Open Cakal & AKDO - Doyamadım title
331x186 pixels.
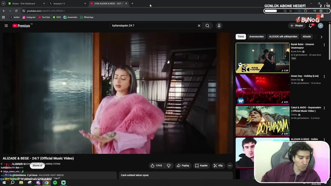tap(306, 109)
